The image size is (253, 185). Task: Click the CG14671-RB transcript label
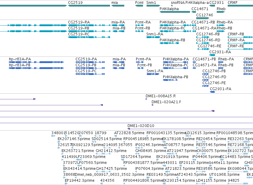[203, 22]
